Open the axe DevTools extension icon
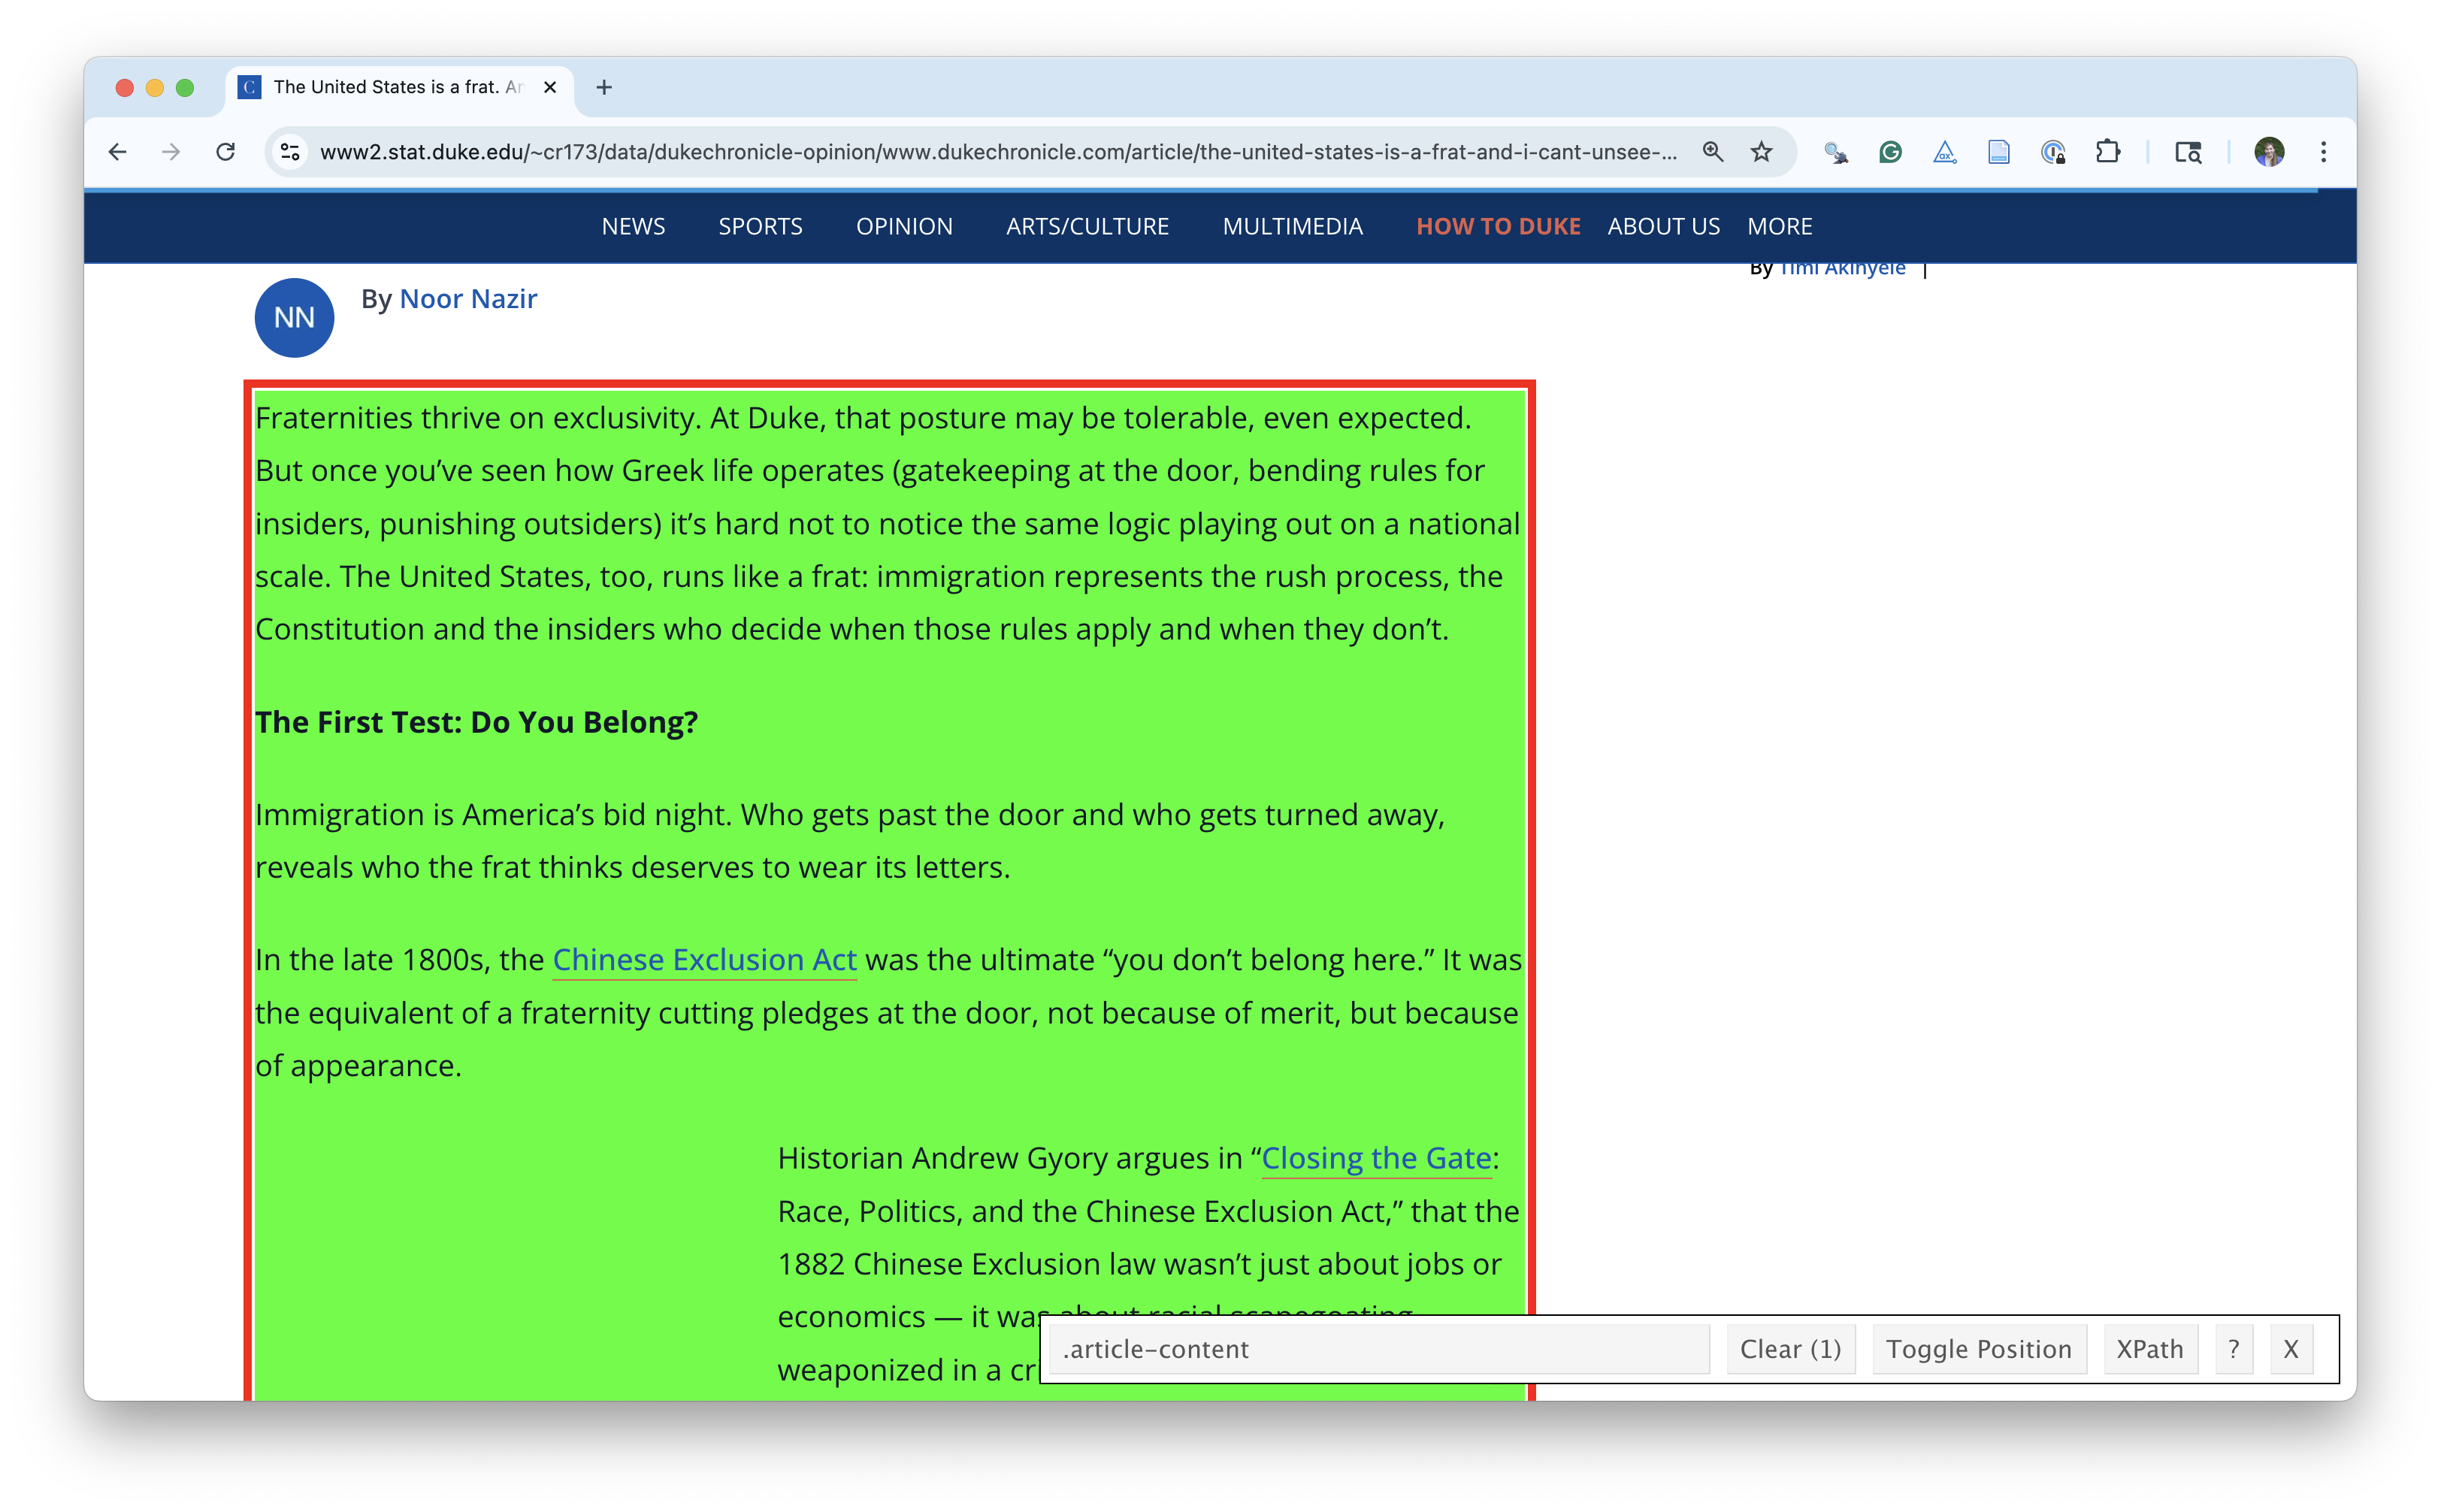This screenshot has width=2441, height=1512. [x=1944, y=152]
